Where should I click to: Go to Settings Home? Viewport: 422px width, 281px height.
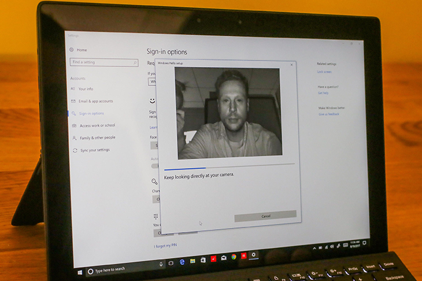78,50
